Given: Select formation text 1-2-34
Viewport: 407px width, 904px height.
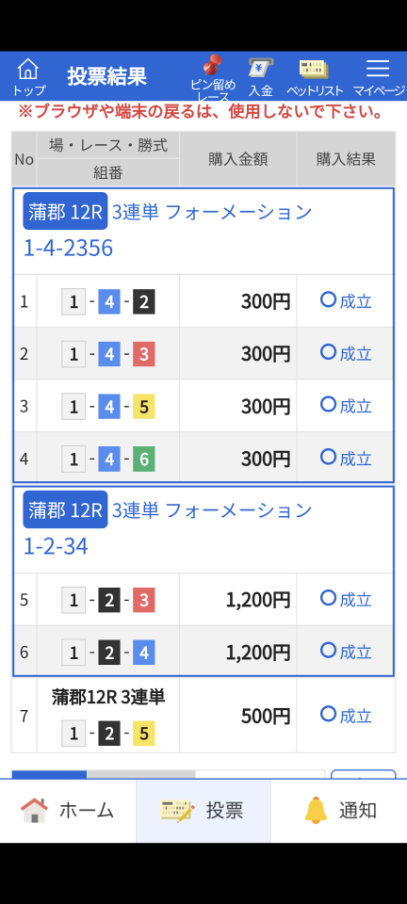Looking at the screenshot, I should pos(56,546).
